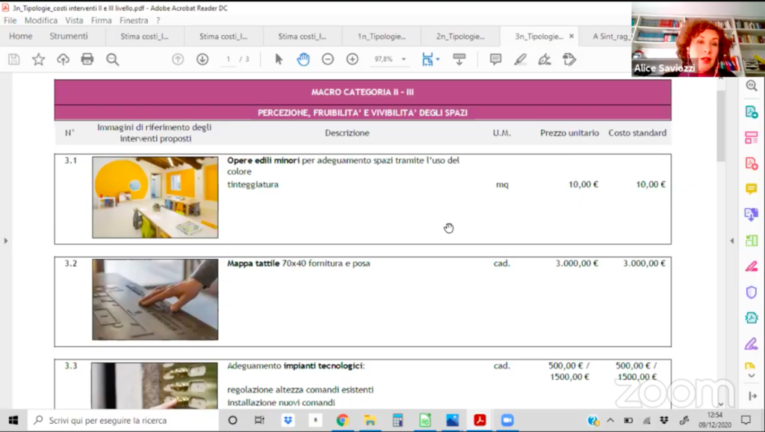765x432 pixels.
Task: Go to the Home view
Action: point(20,37)
